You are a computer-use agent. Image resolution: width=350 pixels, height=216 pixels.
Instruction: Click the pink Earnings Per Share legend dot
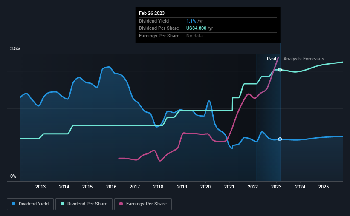coord(121,204)
